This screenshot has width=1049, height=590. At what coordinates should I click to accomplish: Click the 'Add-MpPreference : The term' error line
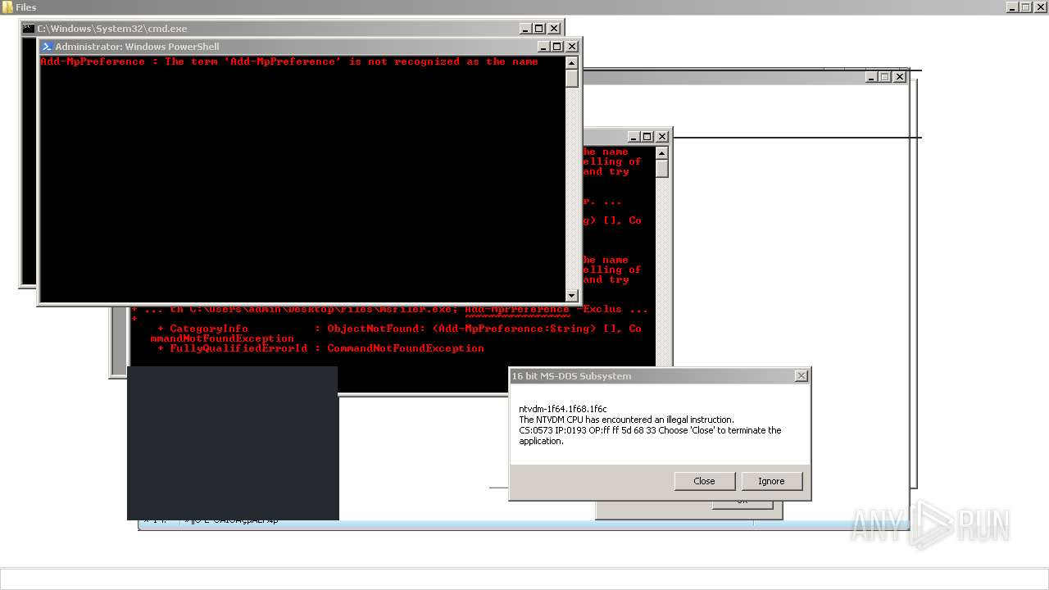(x=289, y=61)
